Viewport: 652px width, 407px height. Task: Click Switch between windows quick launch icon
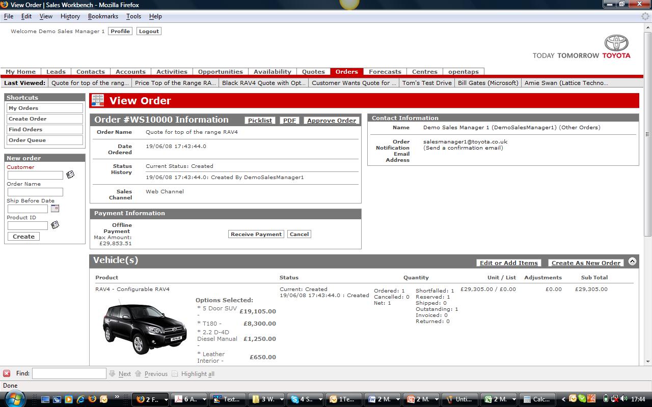click(x=57, y=399)
